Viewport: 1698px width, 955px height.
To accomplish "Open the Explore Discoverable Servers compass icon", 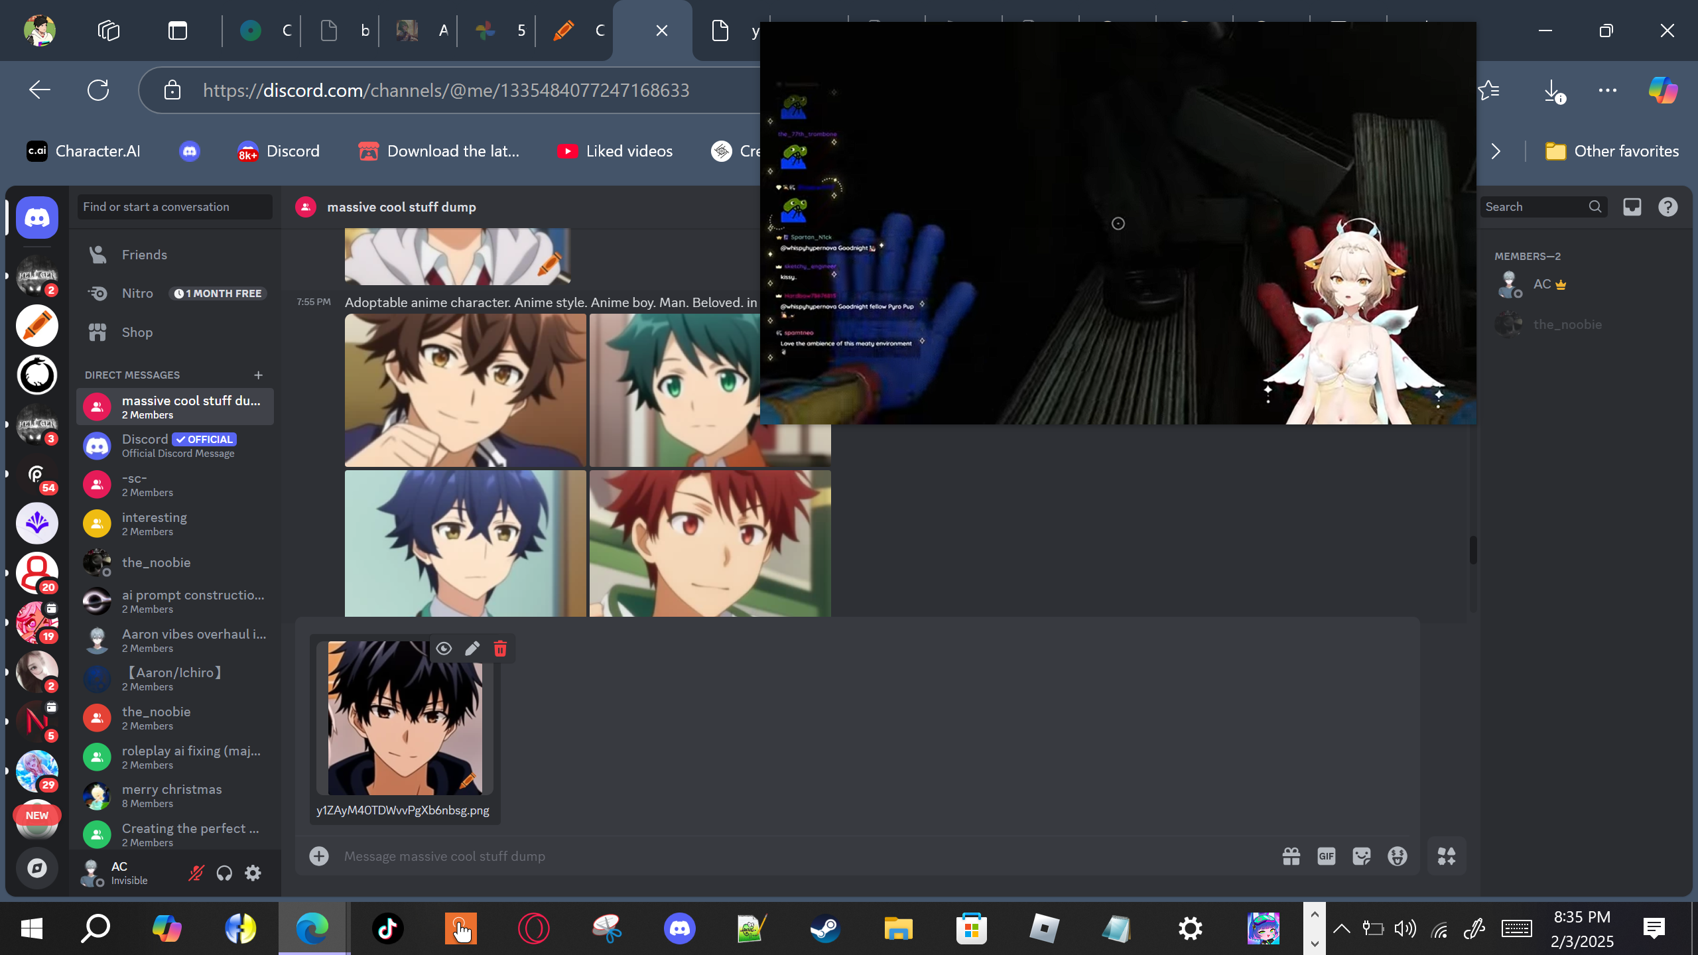I will [37, 867].
